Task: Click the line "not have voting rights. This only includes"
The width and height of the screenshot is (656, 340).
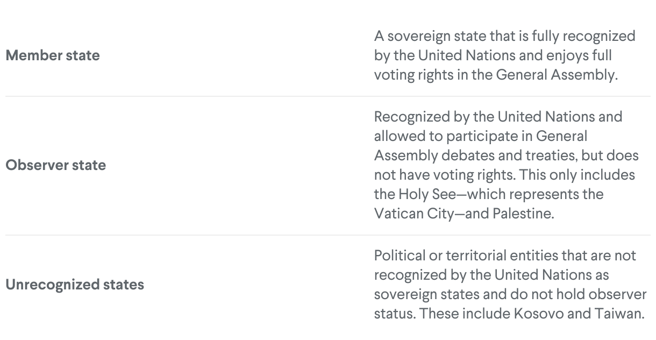Action: (504, 175)
